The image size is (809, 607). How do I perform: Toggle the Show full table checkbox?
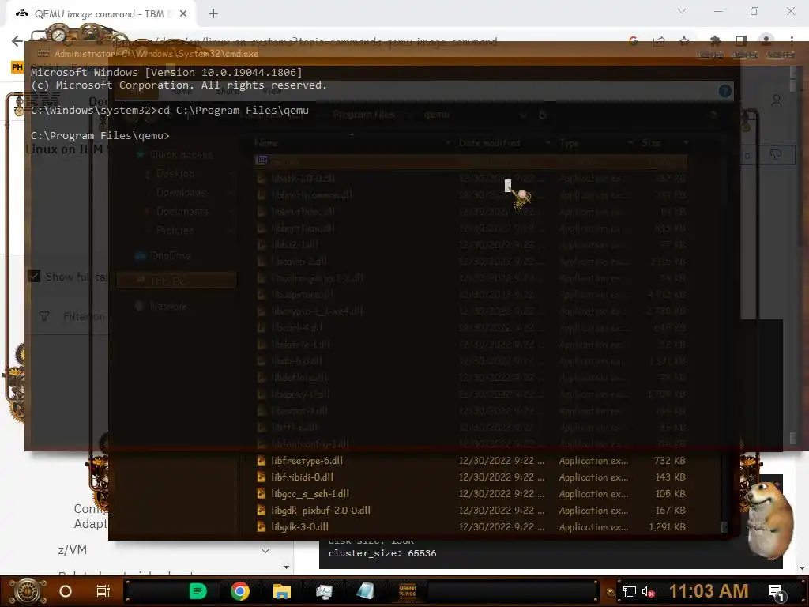pyautogui.click(x=34, y=276)
